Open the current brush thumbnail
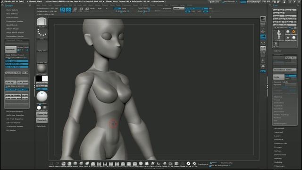 point(42,22)
